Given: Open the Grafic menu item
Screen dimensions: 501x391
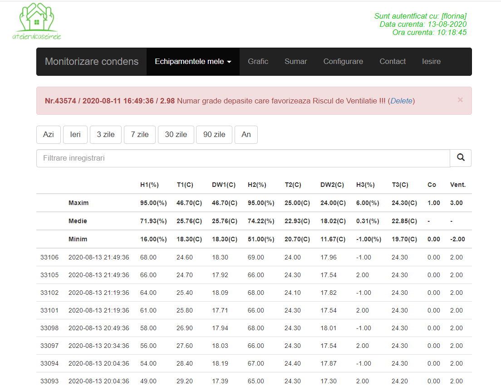Looking at the screenshot, I should pyautogui.click(x=258, y=62).
